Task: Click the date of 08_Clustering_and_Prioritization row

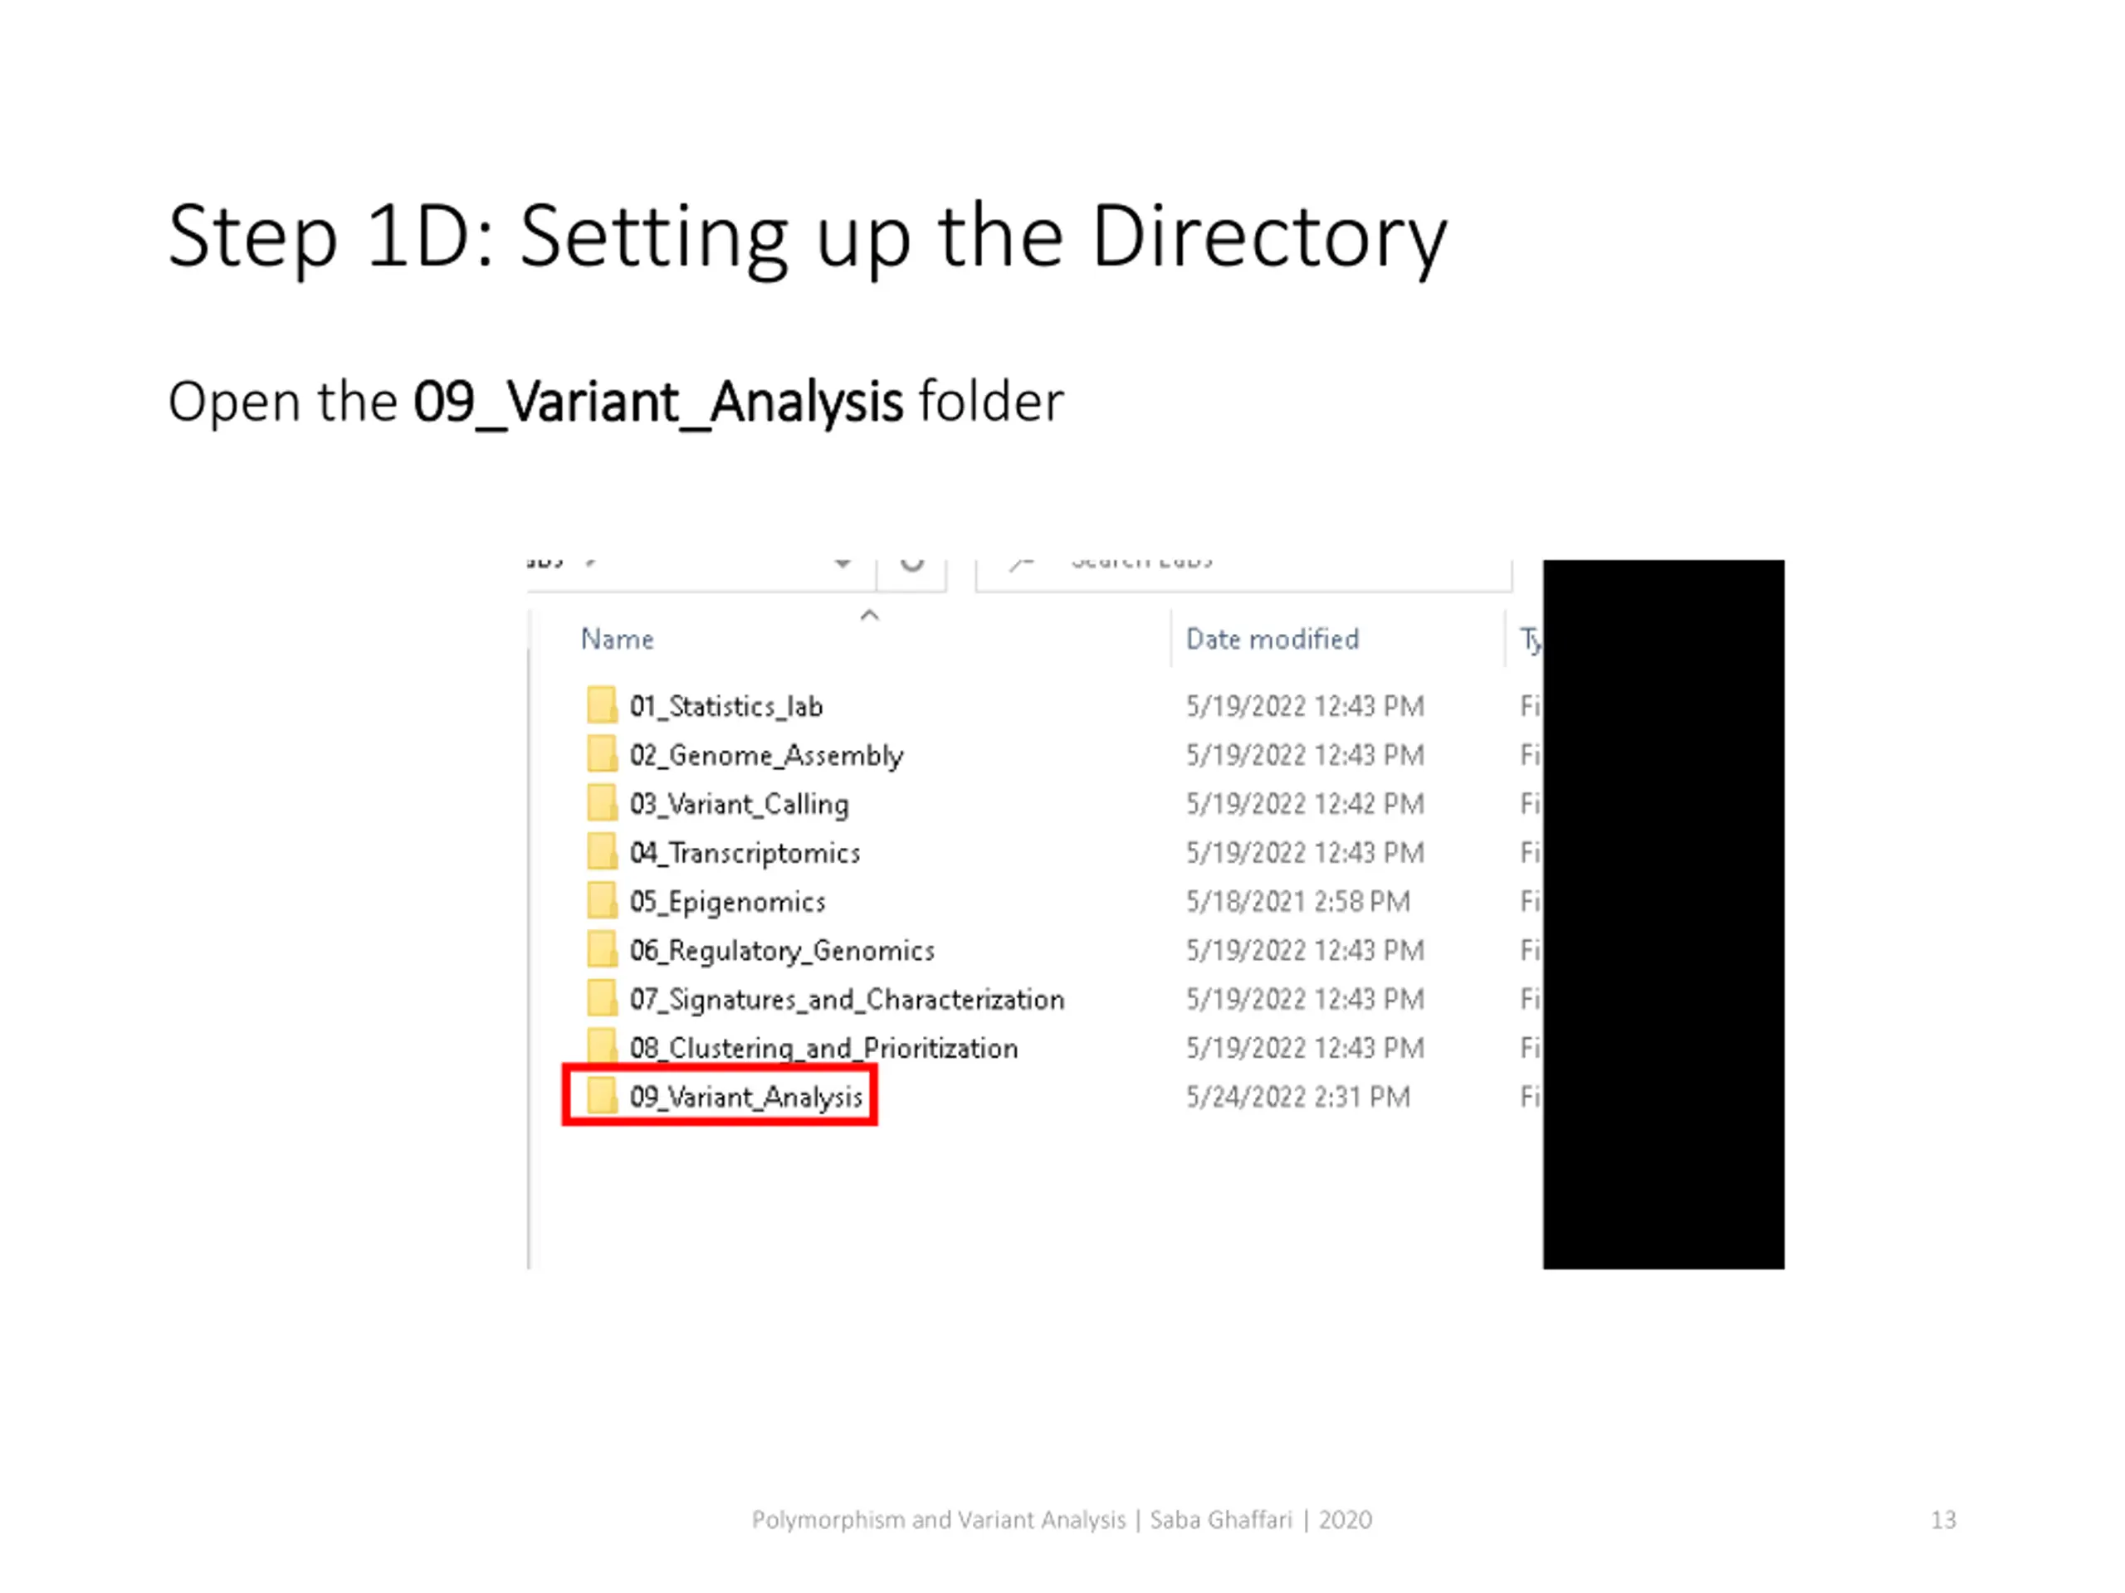Action: 1305,1048
